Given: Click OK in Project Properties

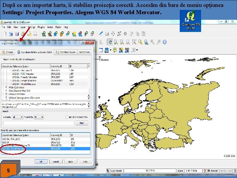Looking at the screenshot, I should point(41,162).
